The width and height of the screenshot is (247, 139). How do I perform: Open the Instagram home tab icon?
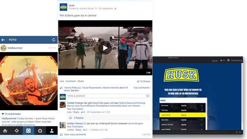[x=5, y=131]
